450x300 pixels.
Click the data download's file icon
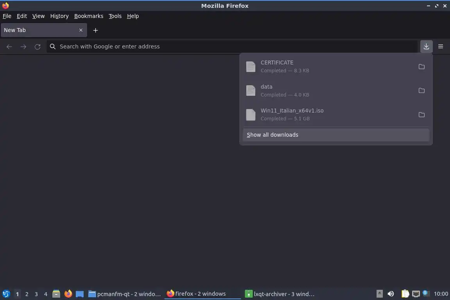pos(250,91)
